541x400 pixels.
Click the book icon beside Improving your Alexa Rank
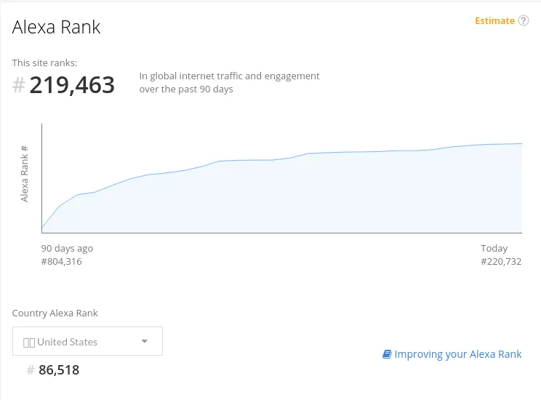[x=387, y=354]
